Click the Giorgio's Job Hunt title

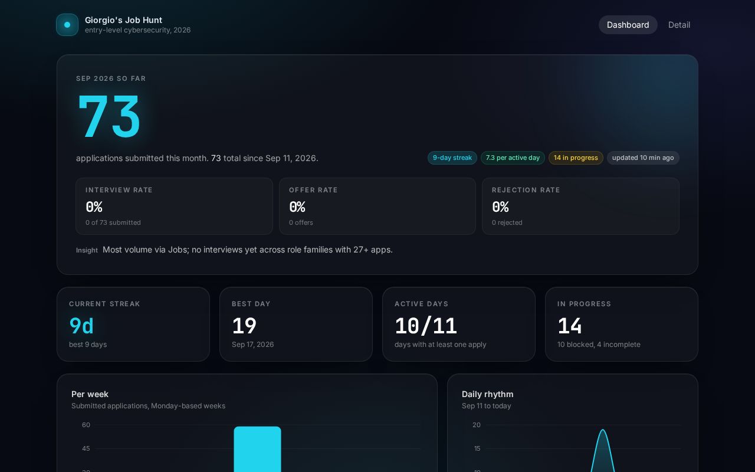click(x=123, y=20)
